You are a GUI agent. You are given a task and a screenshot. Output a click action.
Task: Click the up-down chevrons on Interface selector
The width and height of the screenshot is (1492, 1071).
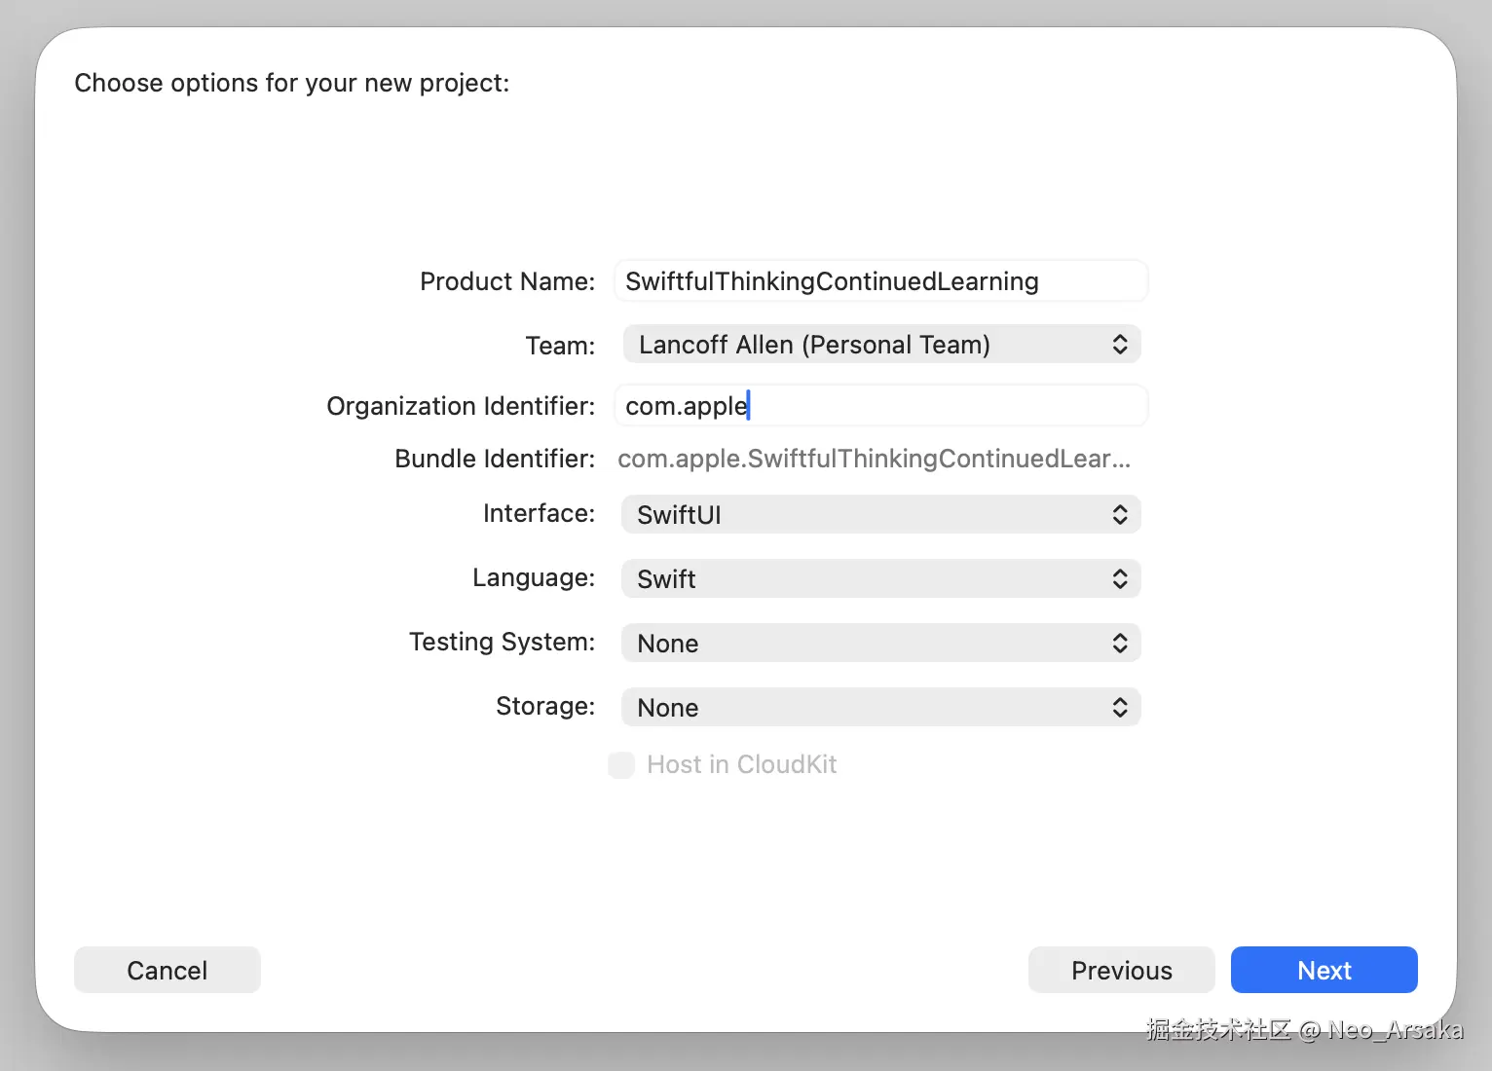tap(1120, 515)
